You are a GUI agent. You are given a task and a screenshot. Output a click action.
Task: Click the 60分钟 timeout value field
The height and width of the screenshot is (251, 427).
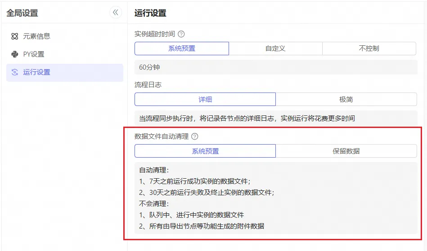coord(276,67)
